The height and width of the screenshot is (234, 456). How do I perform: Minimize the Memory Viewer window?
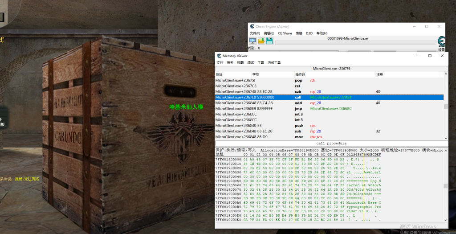click(x=418, y=56)
